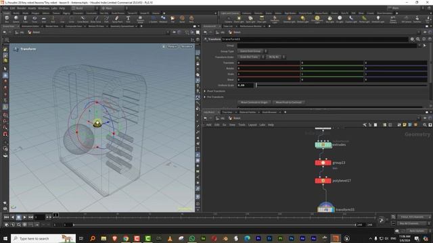Open the network editor Tools menu

(242, 125)
